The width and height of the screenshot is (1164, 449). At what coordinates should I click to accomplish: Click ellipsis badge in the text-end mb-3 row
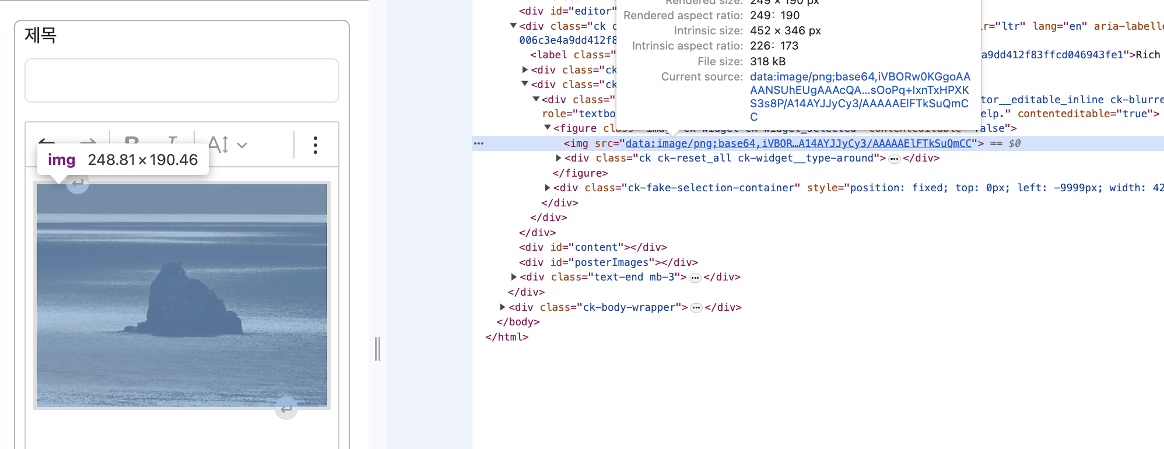coord(695,278)
